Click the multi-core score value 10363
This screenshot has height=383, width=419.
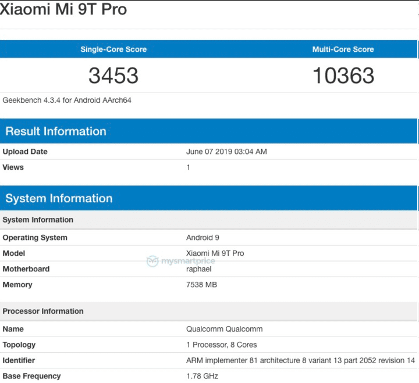[343, 76]
